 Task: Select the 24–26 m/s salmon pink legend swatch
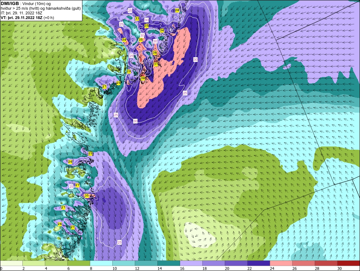(281, 263)
